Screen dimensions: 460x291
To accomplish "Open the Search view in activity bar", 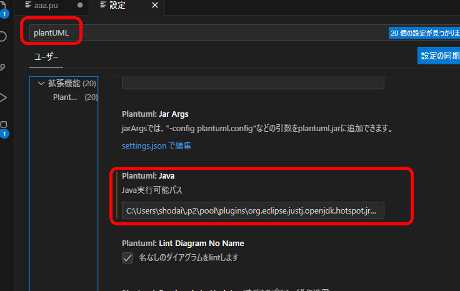I will pos(2,36).
